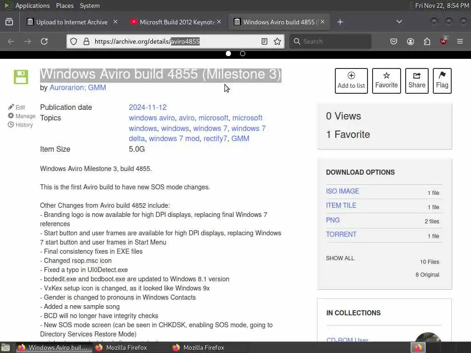Open the PNG download option
This screenshot has width=471, height=353.
point(333,220)
